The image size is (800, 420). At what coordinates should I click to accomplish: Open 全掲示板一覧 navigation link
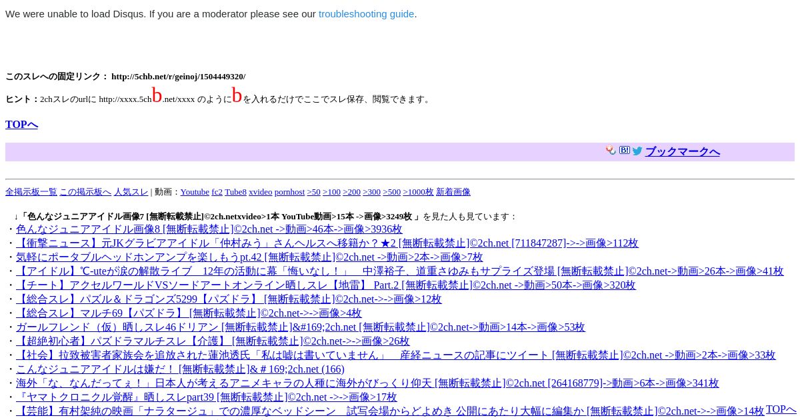pos(31,192)
